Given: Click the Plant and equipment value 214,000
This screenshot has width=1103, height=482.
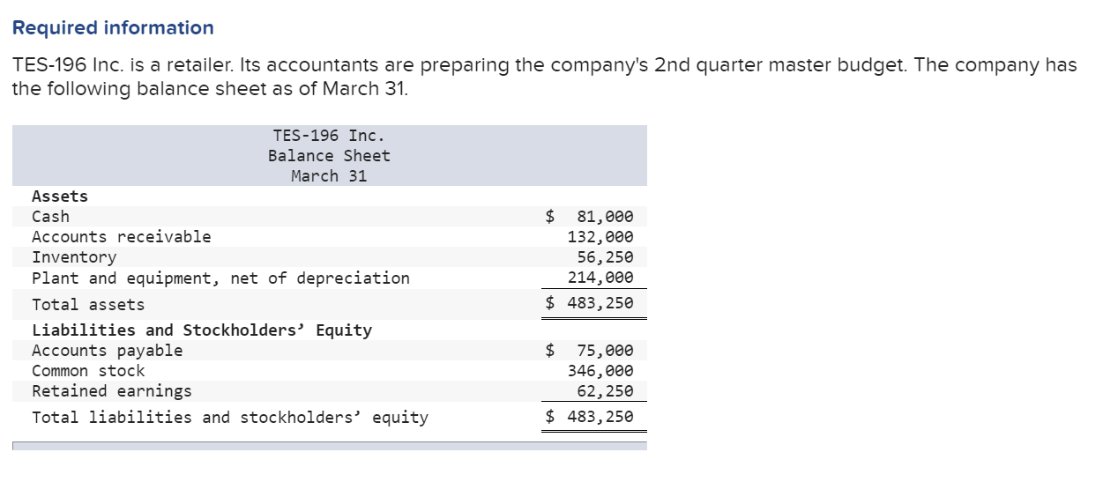Looking at the screenshot, I should pos(600,278).
